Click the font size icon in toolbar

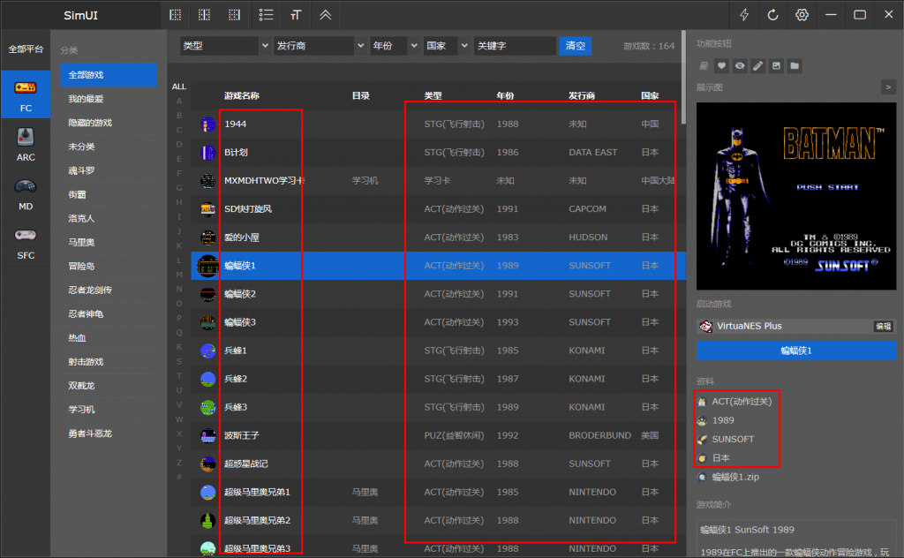tap(296, 14)
